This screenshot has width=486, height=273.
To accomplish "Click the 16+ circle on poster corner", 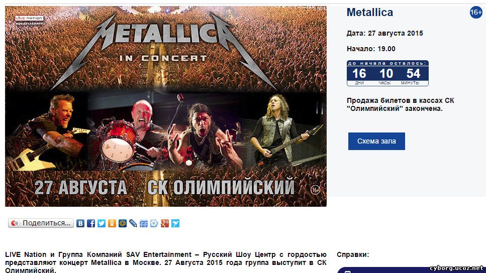I will (x=315, y=189).
